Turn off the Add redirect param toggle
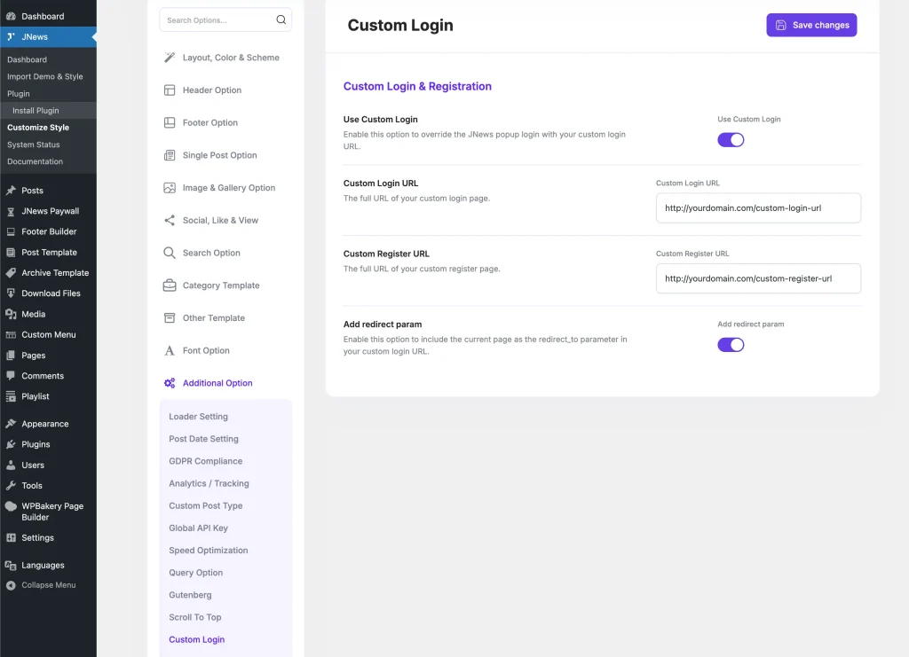 (x=731, y=344)
